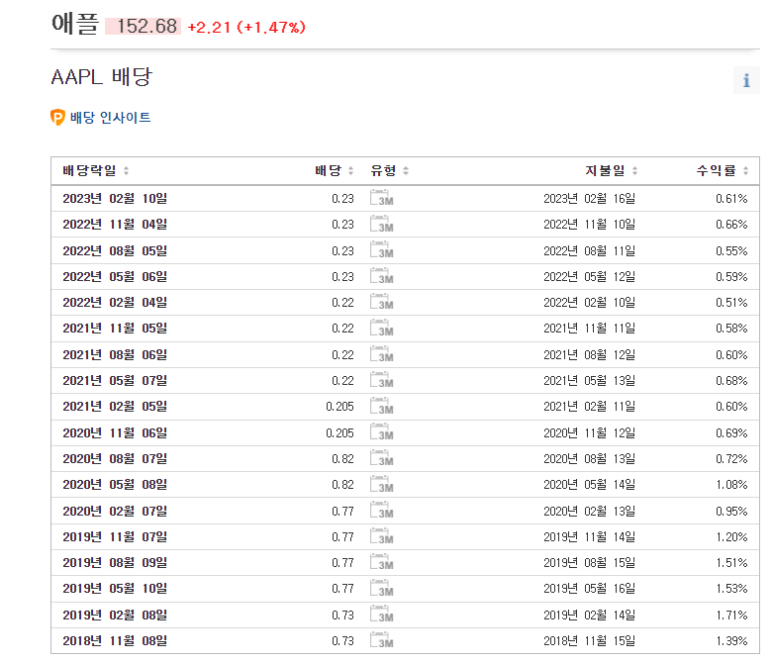This screenshot has width=773, height=664.
Task: Select ex-dividend date 2019년 05월 10일
Action: [115, 588]
